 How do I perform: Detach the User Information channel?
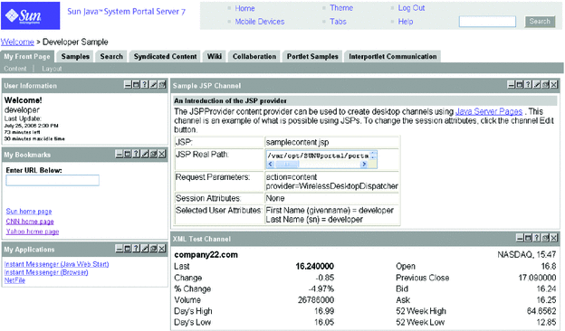point(162,85)
